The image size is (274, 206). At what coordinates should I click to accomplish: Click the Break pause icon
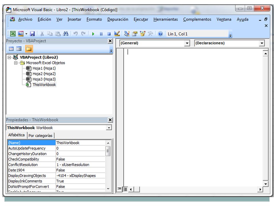[101, 34]
